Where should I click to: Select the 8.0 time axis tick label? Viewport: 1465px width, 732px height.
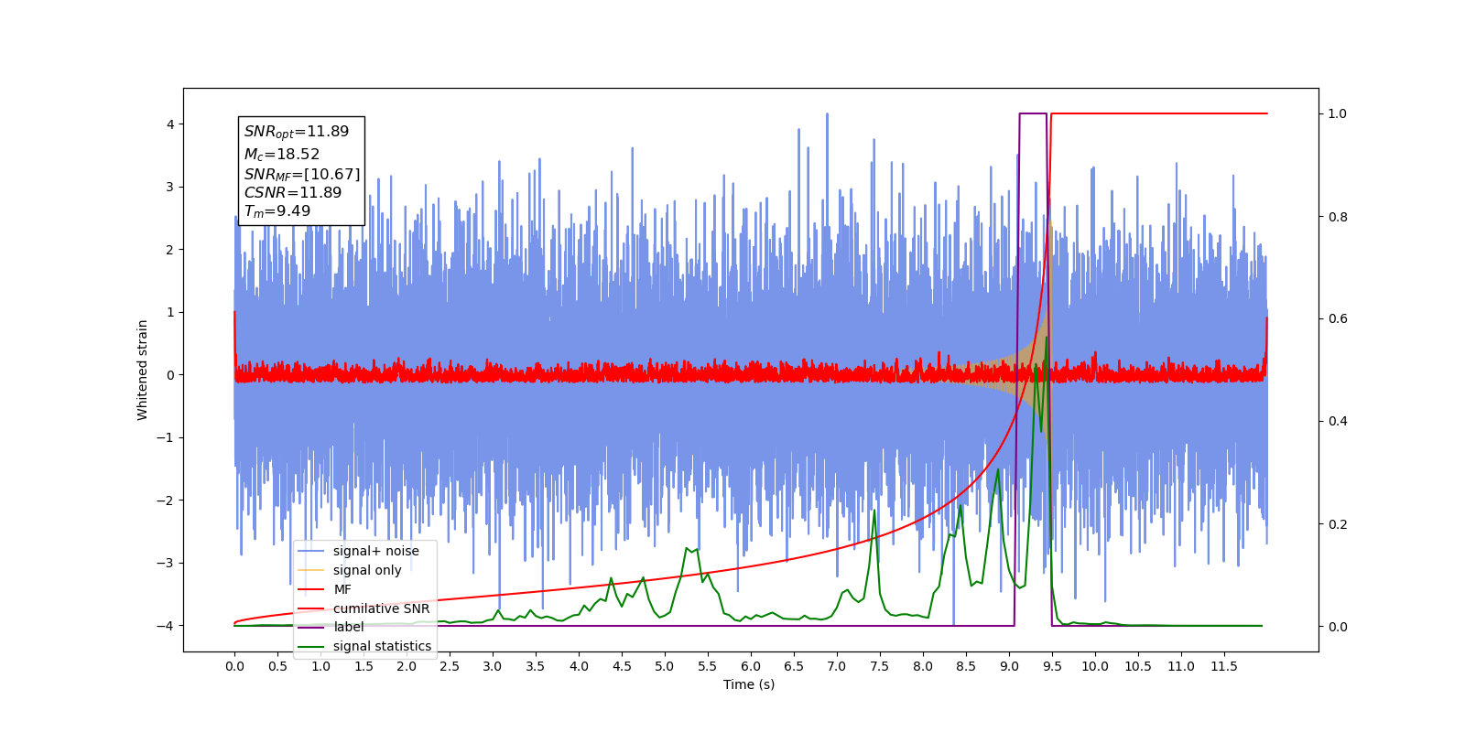click(923, 666)
